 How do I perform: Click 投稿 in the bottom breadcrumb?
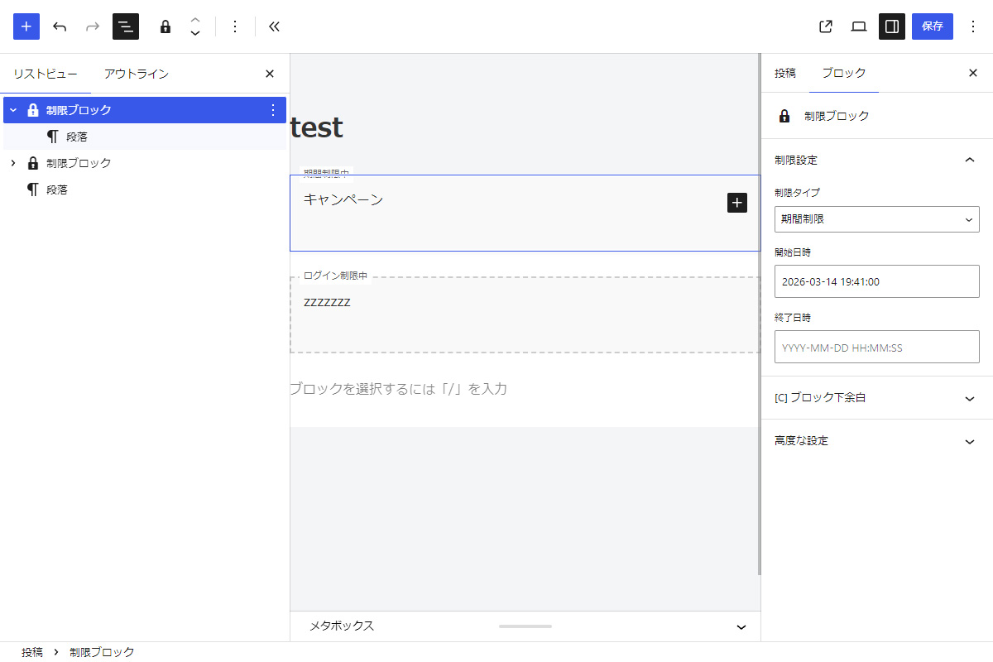32,652
